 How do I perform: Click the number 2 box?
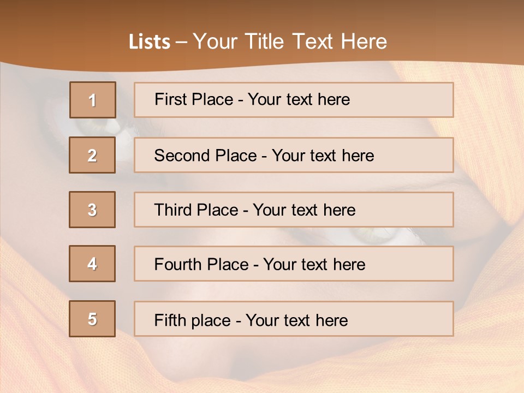(92, 155)
